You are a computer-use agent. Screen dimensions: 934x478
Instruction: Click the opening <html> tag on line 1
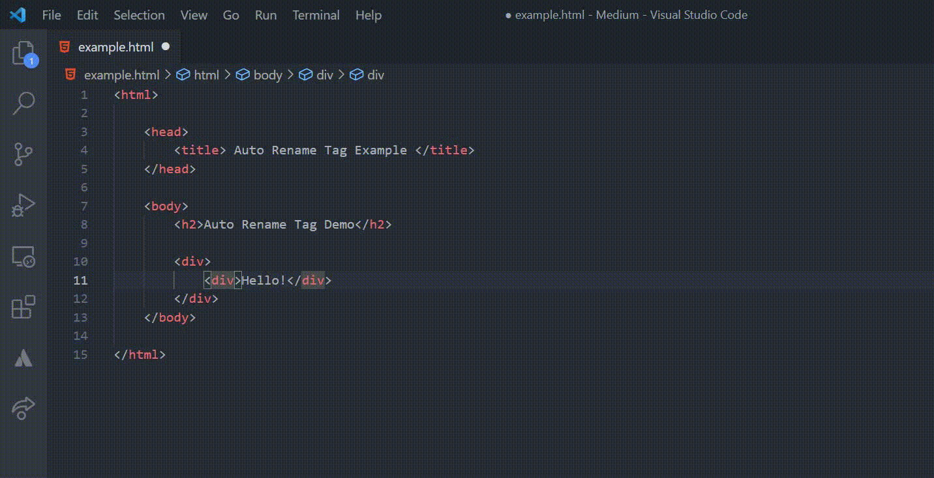[136, 95]
